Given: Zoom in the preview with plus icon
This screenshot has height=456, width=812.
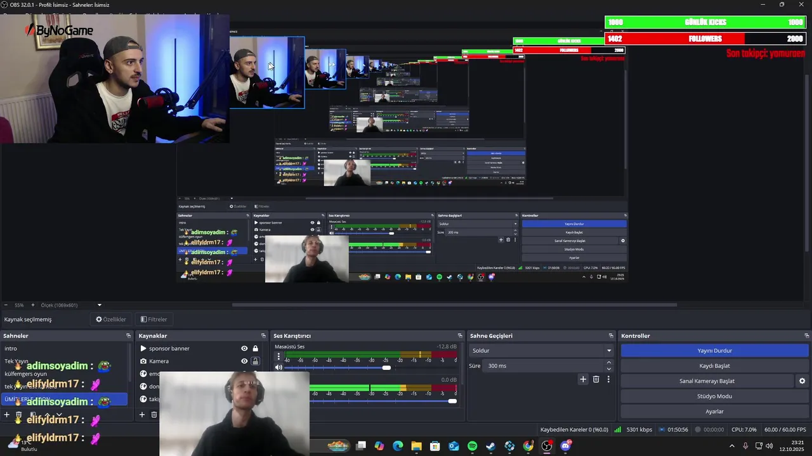Looking at the screenshot, I should (33, 305).
